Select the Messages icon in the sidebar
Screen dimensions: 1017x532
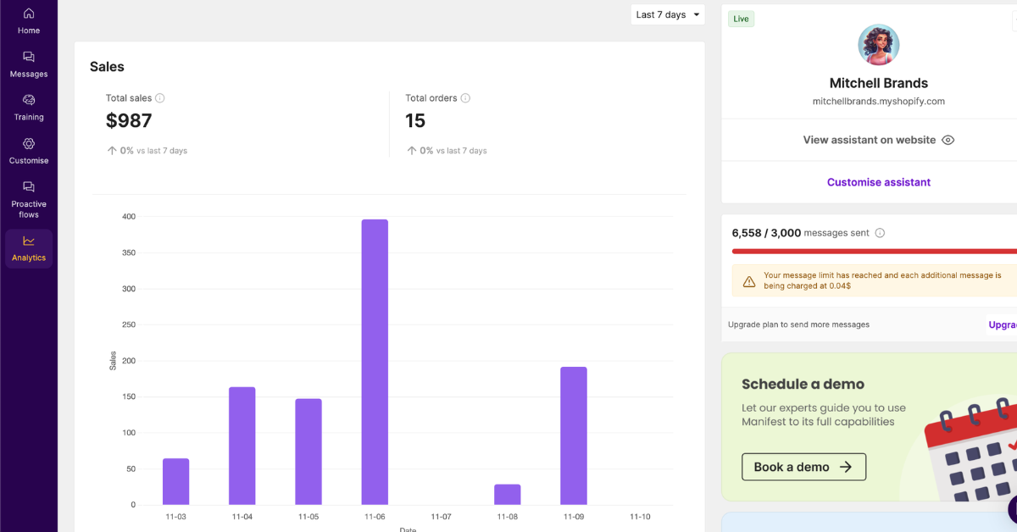(x=29, y=64)
